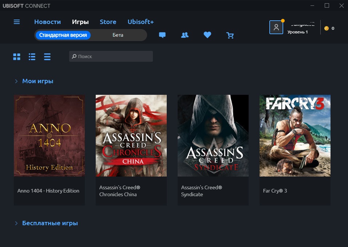The width and height of the screenshot is (348, 247).
Task: Maximize the Ubisoft Connect window
Action: coord(327,5)
